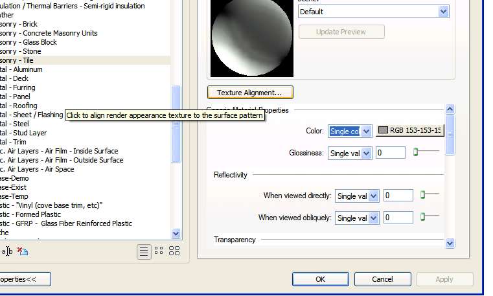Click the 'When viewed directly' reflectivity slider
This screenshot has height=296, width=493.
click(423, 195)
